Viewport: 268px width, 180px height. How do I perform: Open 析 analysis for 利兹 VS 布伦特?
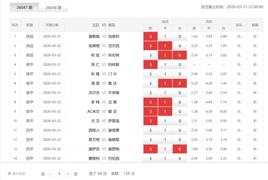pos(255,55)
